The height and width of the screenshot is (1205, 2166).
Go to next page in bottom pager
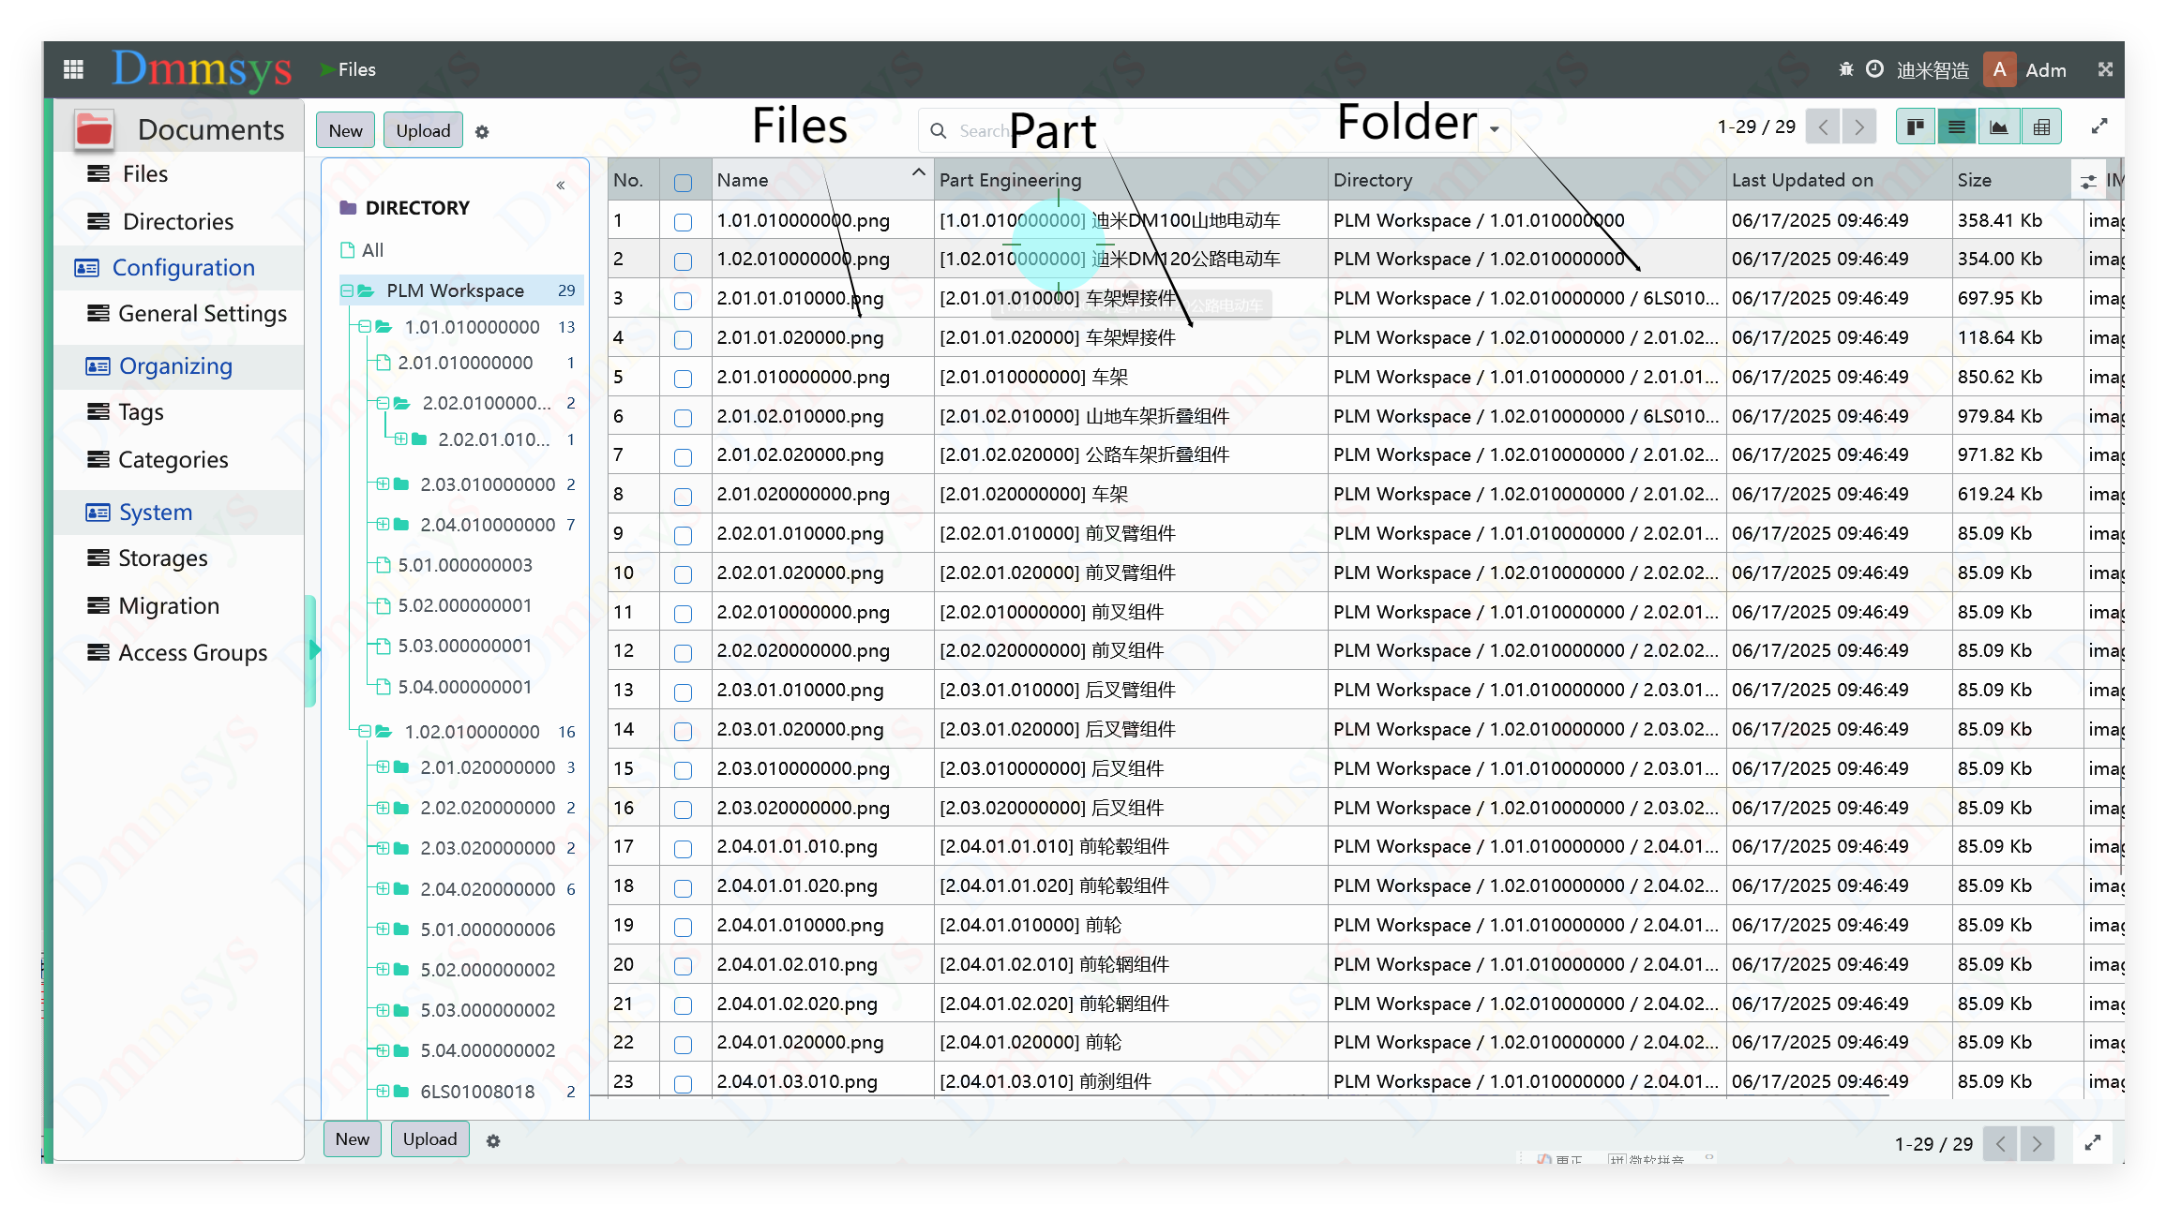(2037, 1143)
